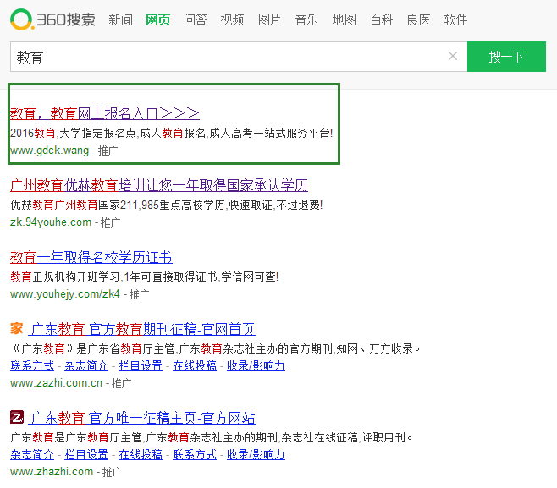Click inside the search field containing 教育
The width and height of the screenshot is (557, 488).
point(229,58)
